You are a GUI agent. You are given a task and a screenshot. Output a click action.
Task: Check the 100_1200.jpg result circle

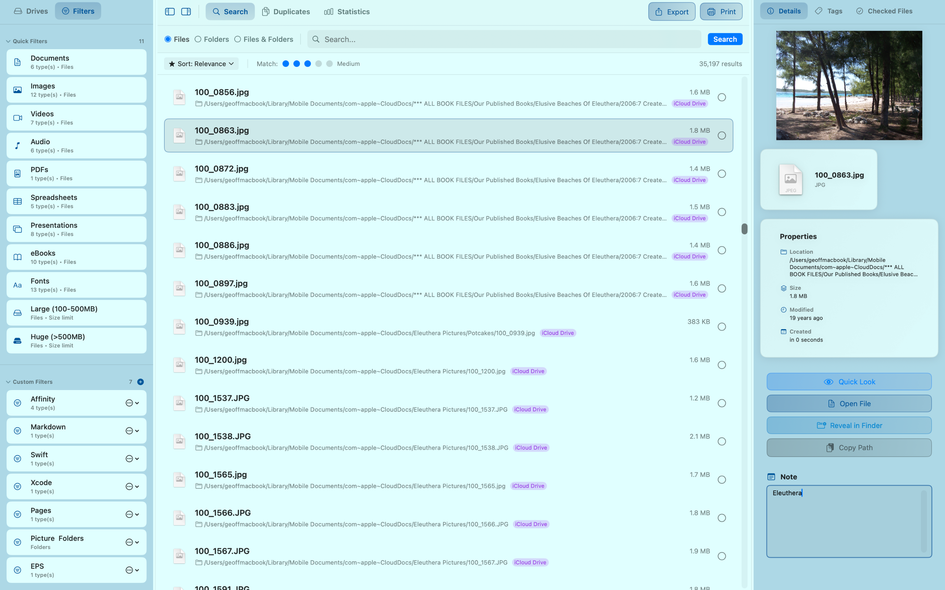(722, 365)
